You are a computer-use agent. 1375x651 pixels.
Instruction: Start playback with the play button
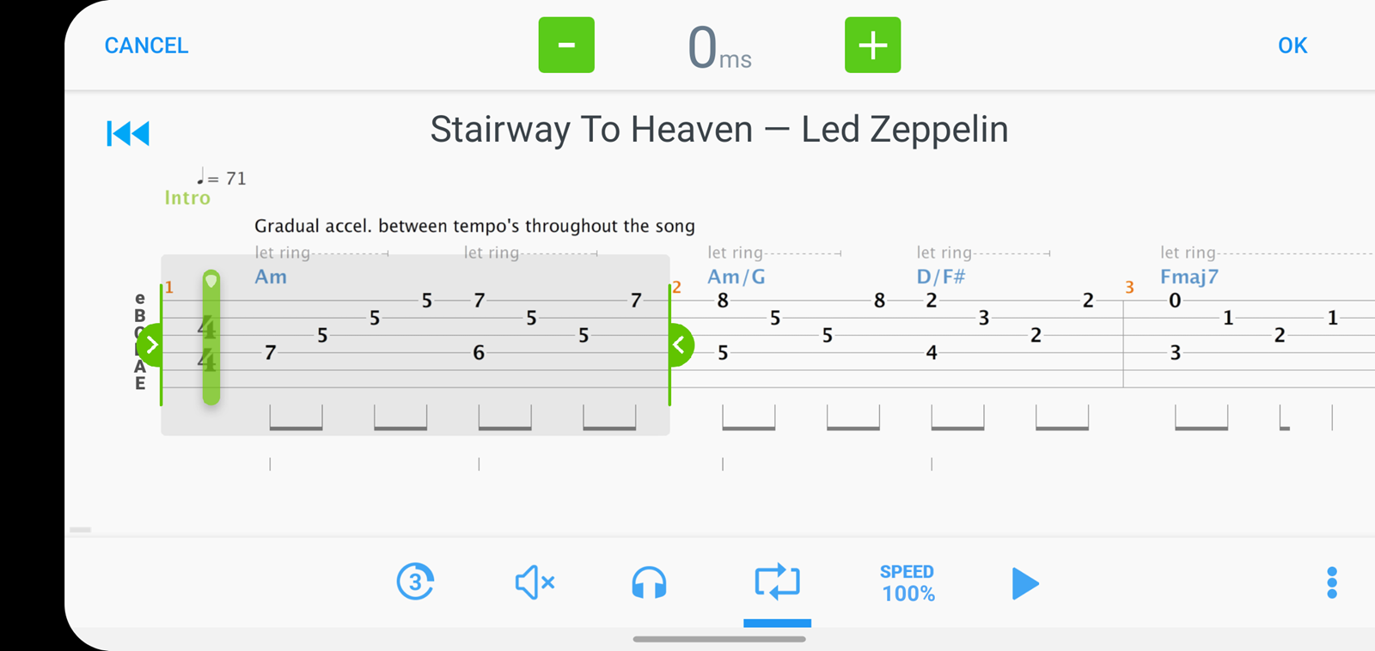pyautogui.click(x=1025, y=583)
